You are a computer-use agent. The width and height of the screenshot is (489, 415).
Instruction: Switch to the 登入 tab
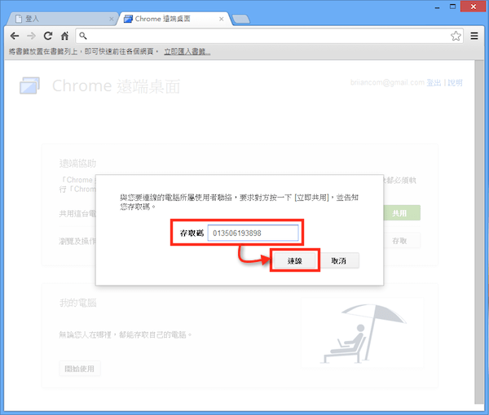click(57, 18)
